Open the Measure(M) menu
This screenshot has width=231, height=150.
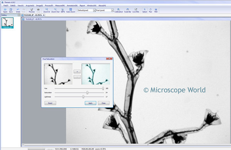click(60, 6)
